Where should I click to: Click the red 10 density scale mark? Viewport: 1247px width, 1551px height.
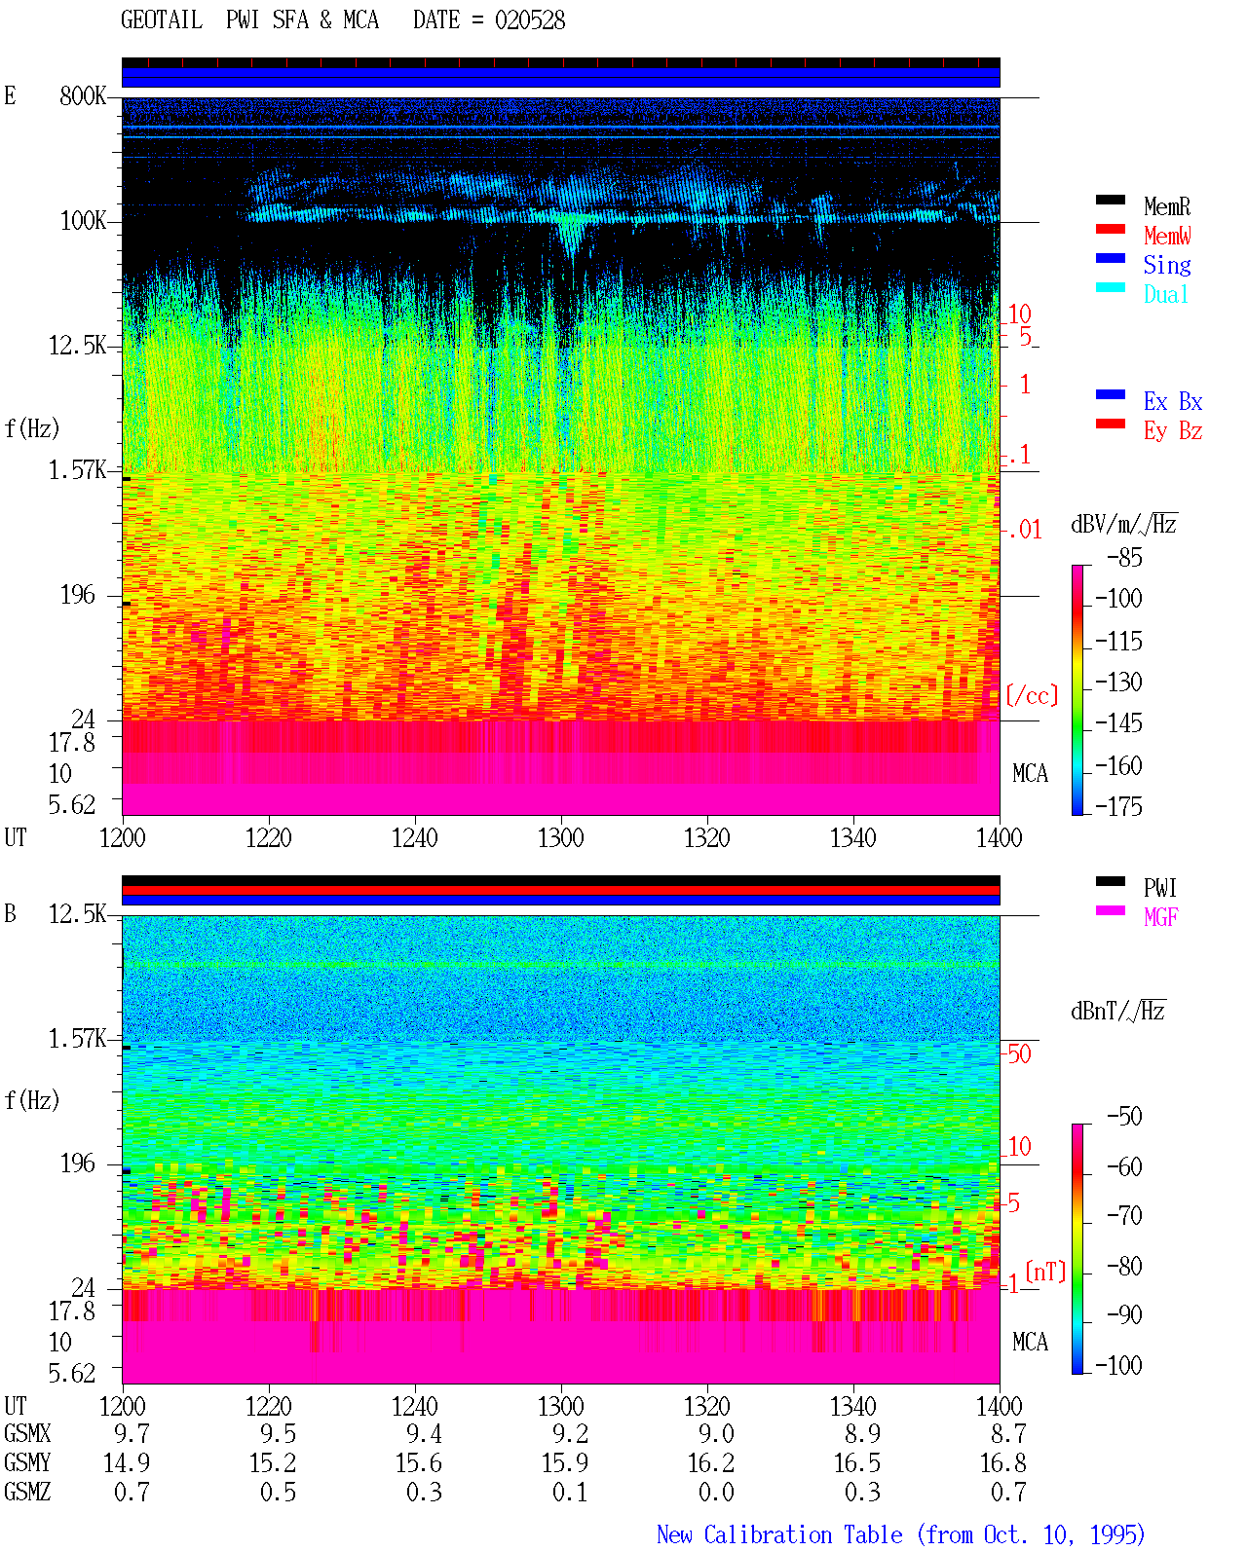1019,314
